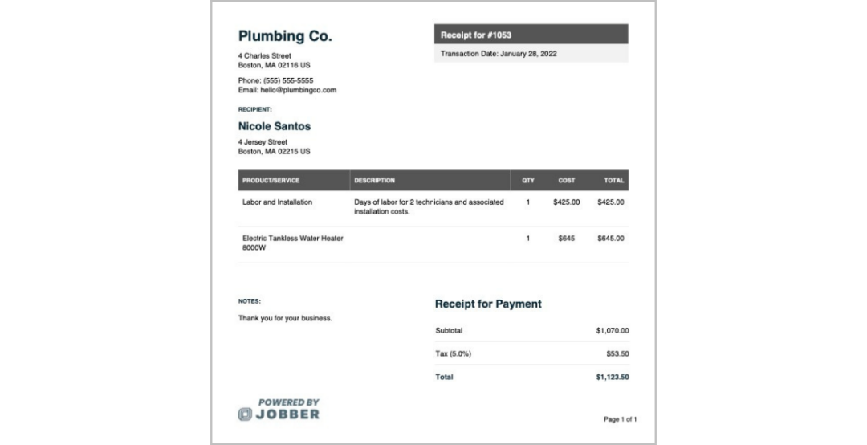Click the $645.00 line total
867x445 pixels.
[x=610, y=239]
